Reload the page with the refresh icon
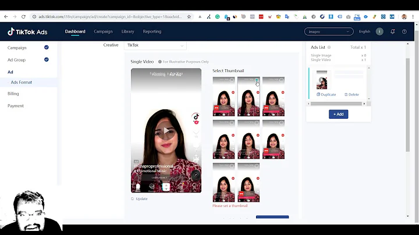The width and height of the screenshot is (419, 235). click(23, 16)
